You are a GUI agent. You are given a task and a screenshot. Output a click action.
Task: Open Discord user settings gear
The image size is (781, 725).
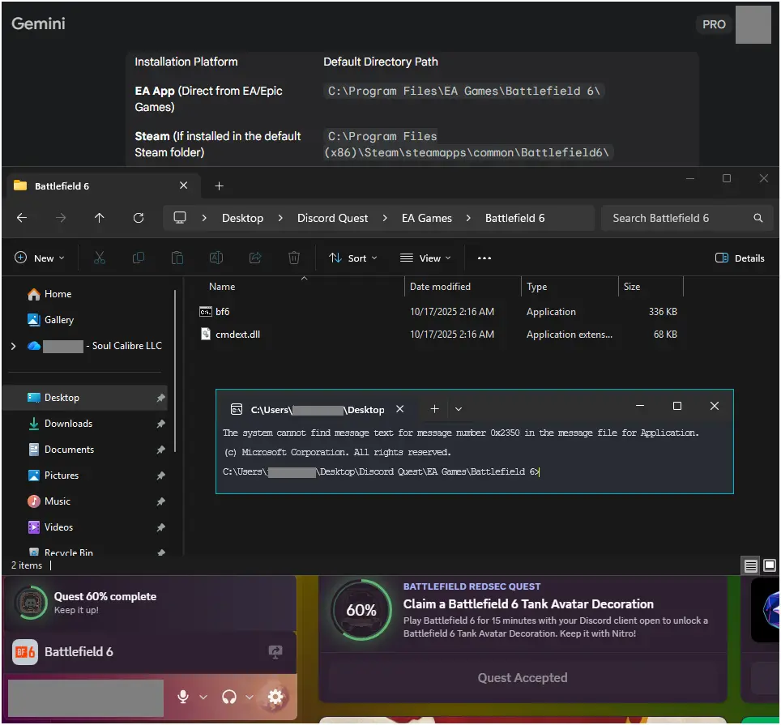coord(275,697)
